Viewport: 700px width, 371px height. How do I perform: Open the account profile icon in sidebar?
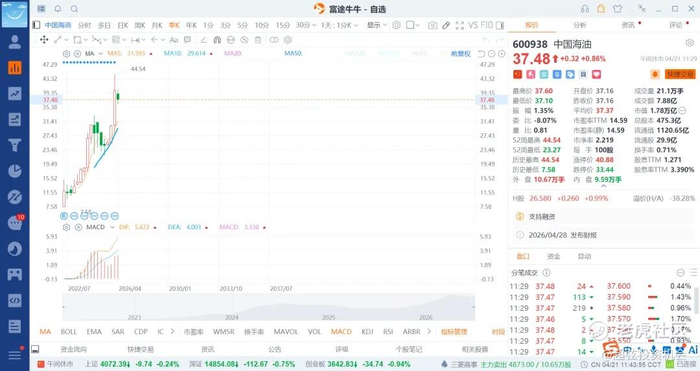[x=15, y=42]
